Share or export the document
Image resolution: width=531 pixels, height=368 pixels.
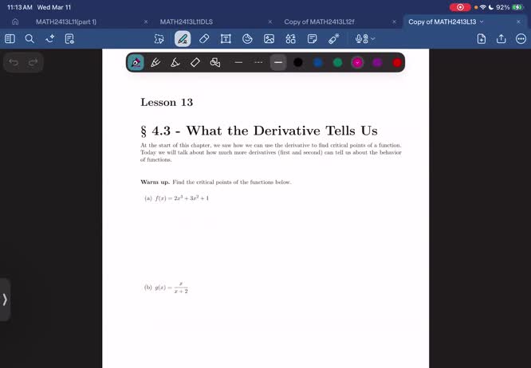coord(501,39)
